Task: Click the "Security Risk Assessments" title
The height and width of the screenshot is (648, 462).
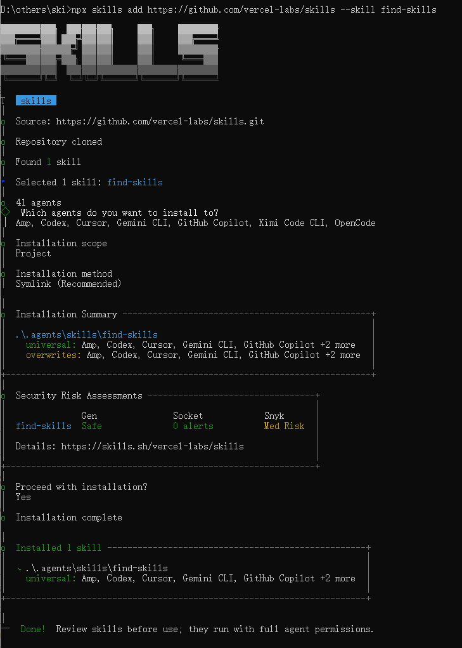Action: coord(79,395)
